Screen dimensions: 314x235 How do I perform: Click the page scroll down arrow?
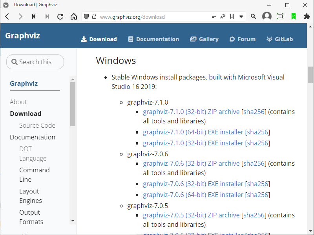pyautogui.click(x=310, y=231)
